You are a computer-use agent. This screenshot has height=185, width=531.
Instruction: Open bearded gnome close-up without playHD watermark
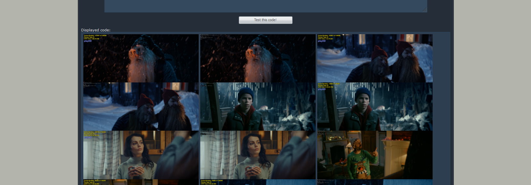pyautogui.click(x=258, y=58)
